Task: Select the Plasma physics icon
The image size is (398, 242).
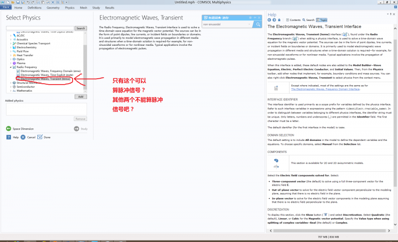Action: coord(14,63)
